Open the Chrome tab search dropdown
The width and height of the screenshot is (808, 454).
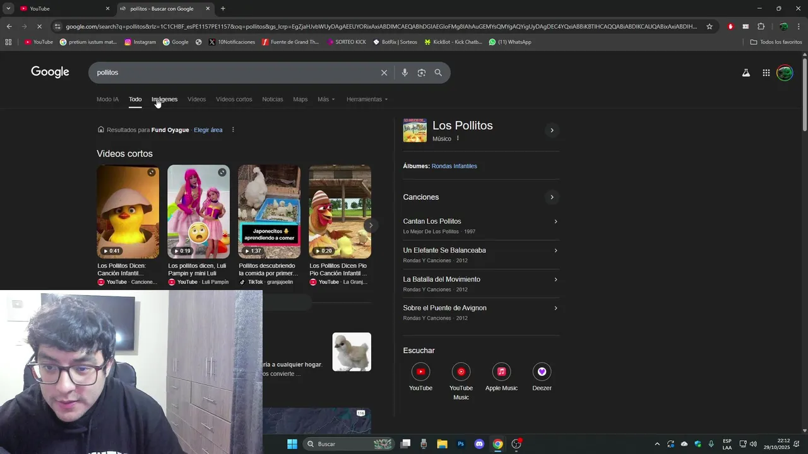[8, 8]
